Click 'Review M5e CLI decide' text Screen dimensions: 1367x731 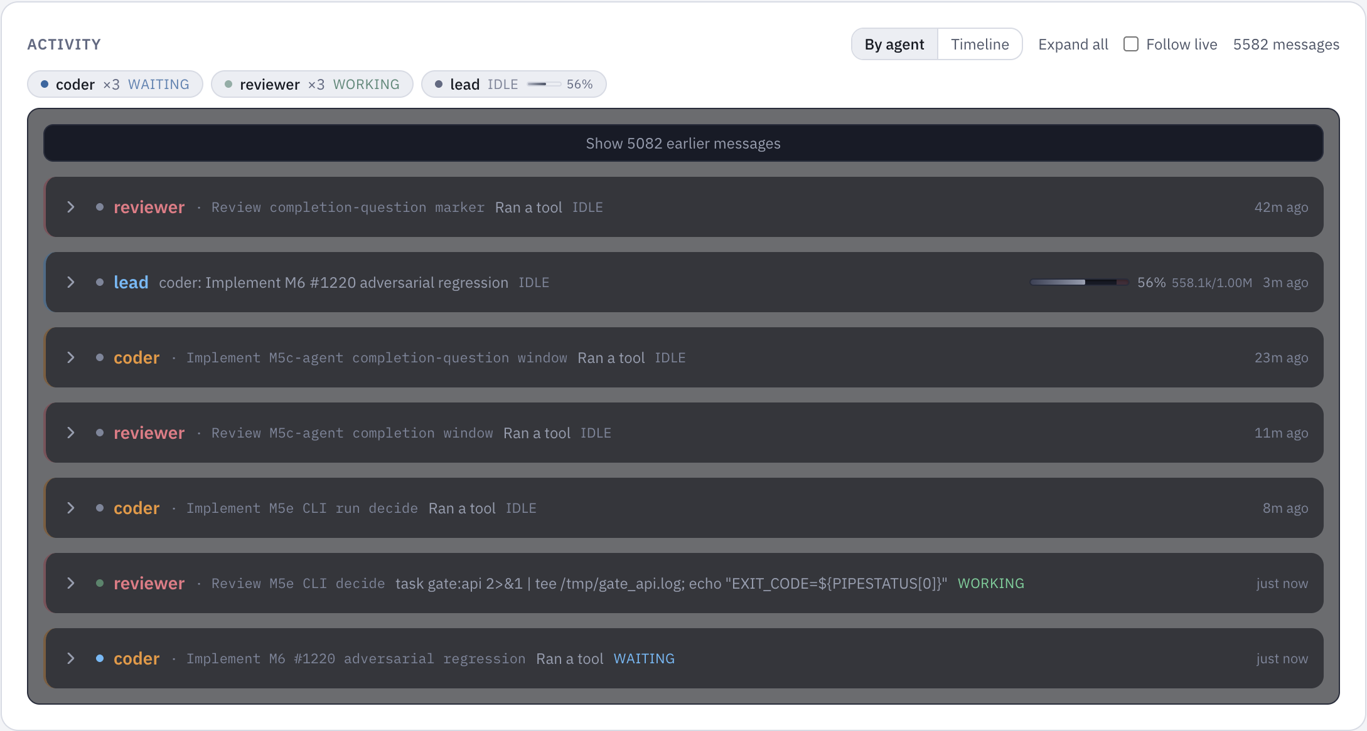[x=298, y=584]
